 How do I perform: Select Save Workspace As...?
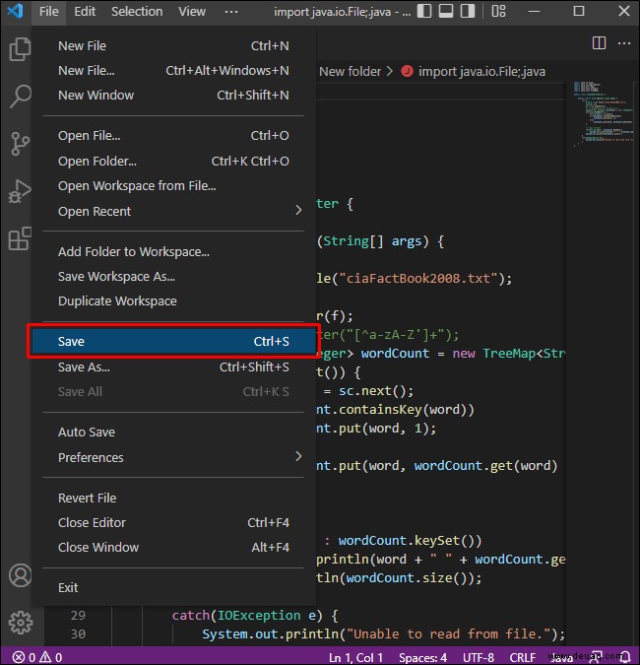pyautogui.click(x=173, y=277)
